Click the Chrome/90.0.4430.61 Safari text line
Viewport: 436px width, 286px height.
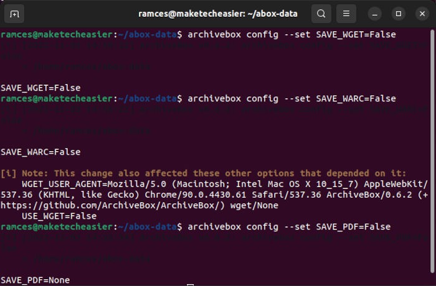tap(214, 195)
